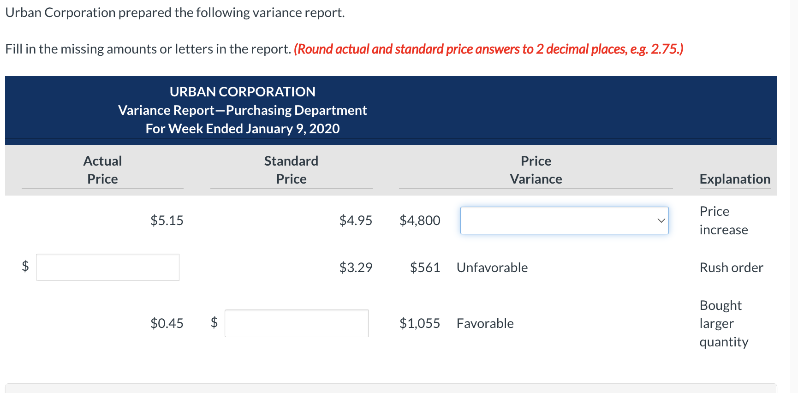Screen dimensions: 798x393
Task: Click the $4,800 price variance amount
Action: coord(420,220)
